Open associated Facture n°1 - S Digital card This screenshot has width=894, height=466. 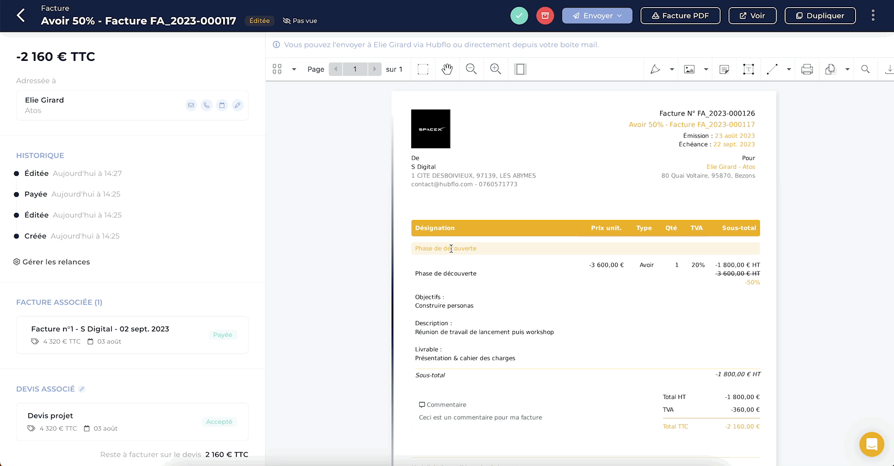pyautogui.click(x=132, y=335)
